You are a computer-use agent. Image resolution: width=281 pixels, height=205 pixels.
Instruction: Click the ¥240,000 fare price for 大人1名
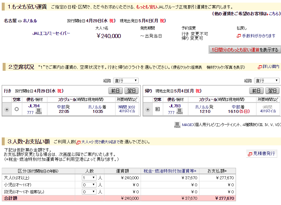tap(109, 36)
